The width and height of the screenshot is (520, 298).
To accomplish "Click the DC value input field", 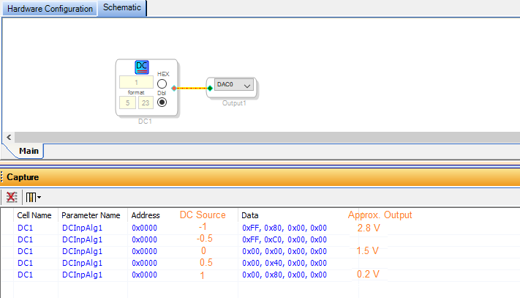I will [136, 82].
